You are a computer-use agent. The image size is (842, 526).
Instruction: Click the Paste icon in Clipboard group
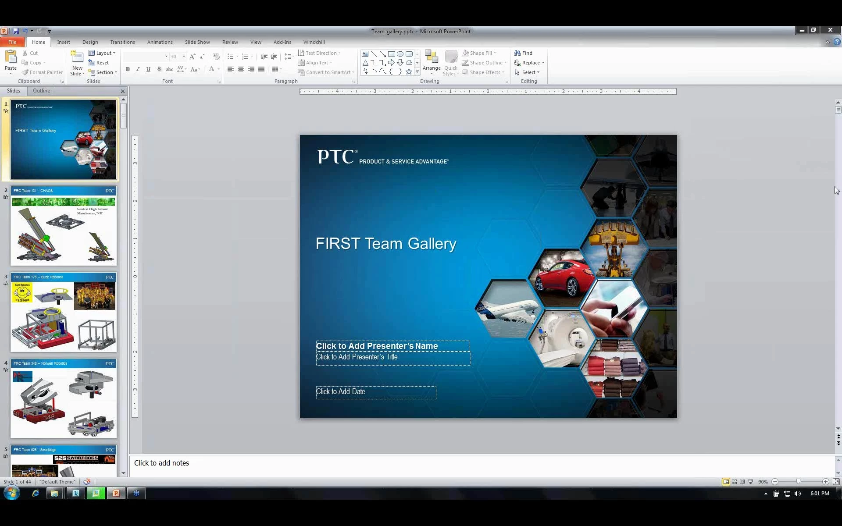pos(11,57)
